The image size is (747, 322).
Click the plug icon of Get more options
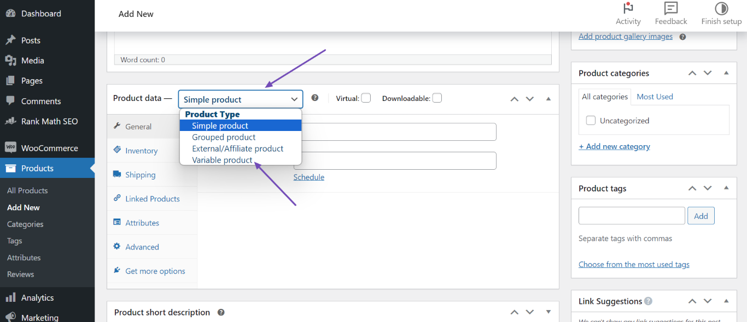tap(116, 270)
